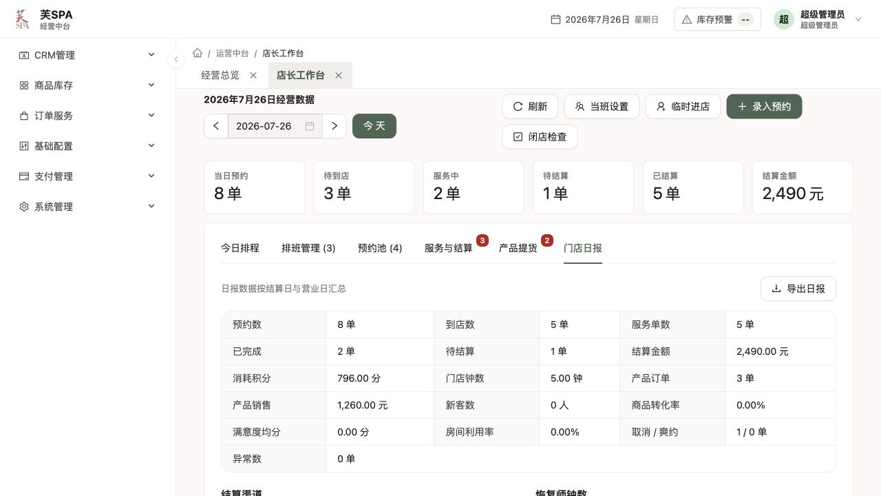Image resolution: width=881 pixels, height=496 pixels.
Task: Click the 1 / 0 单 取消/爽约 value
Action: 752,432
